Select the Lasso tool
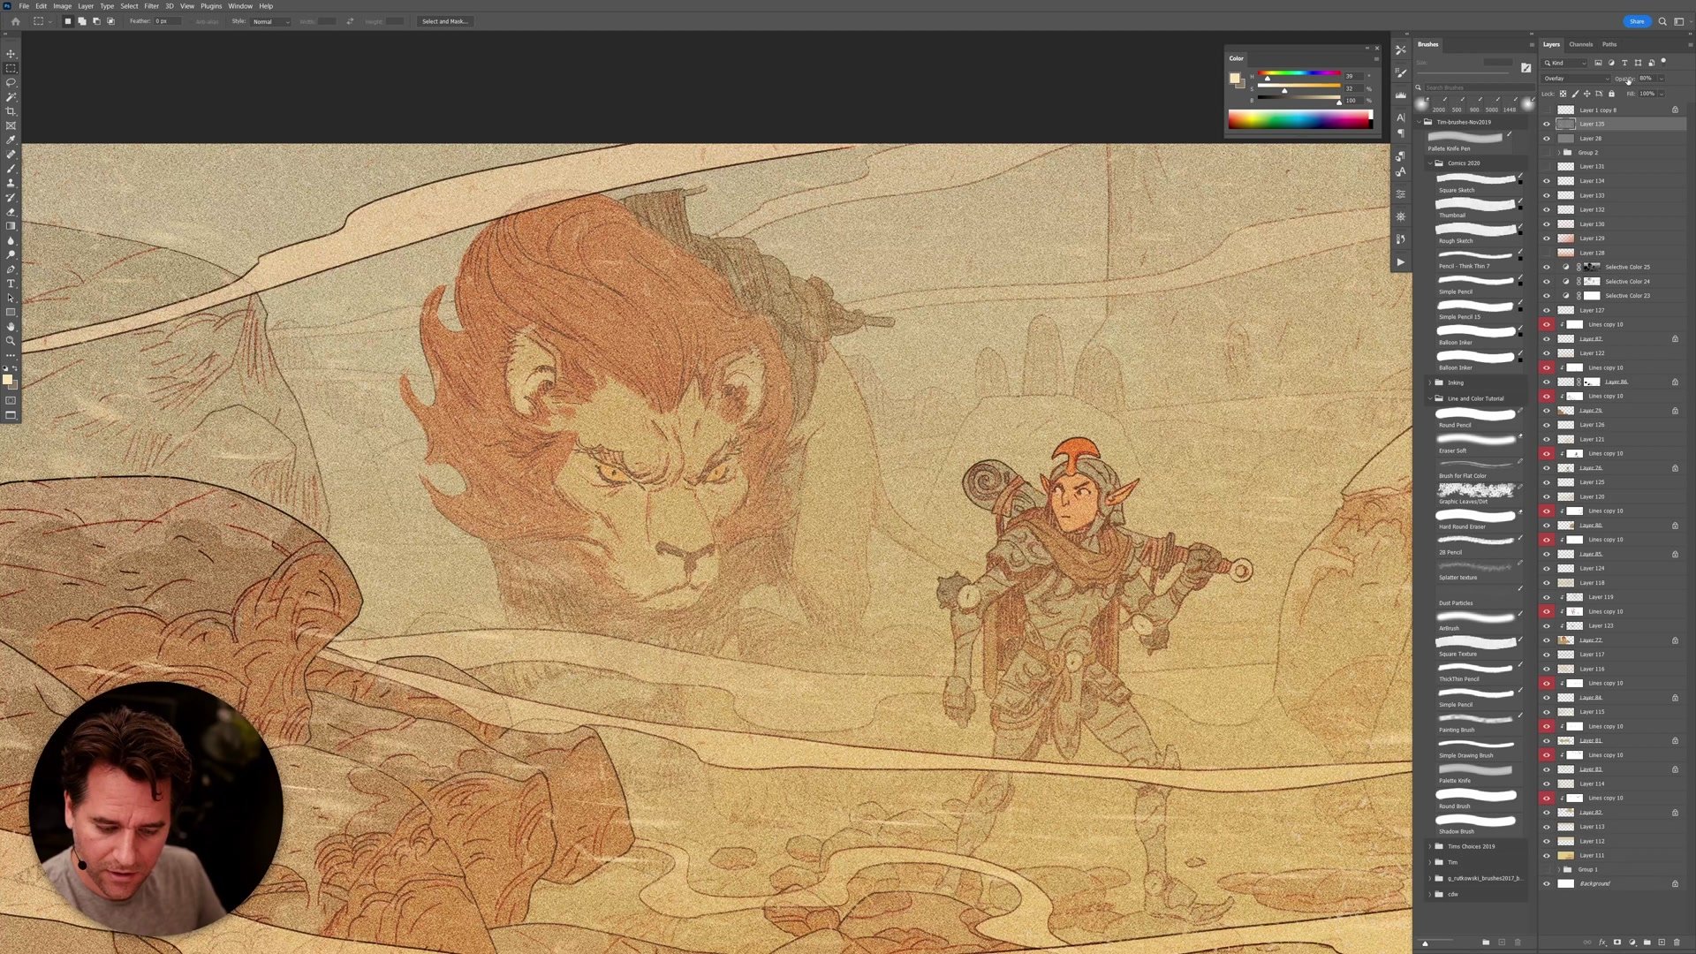The height and width of the screenshot is (954, 1696). click(x=11, y=81)
